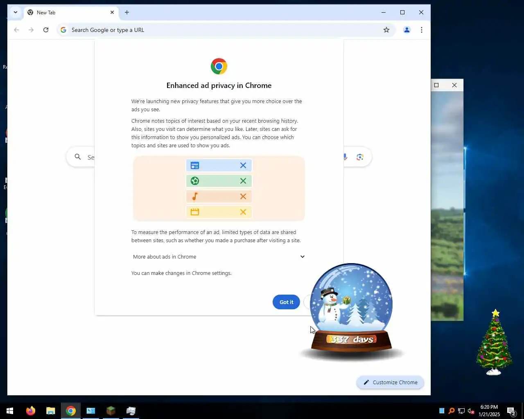Open the Windows Start menu
Screen dimensions: 524x419
coord(10,411)
